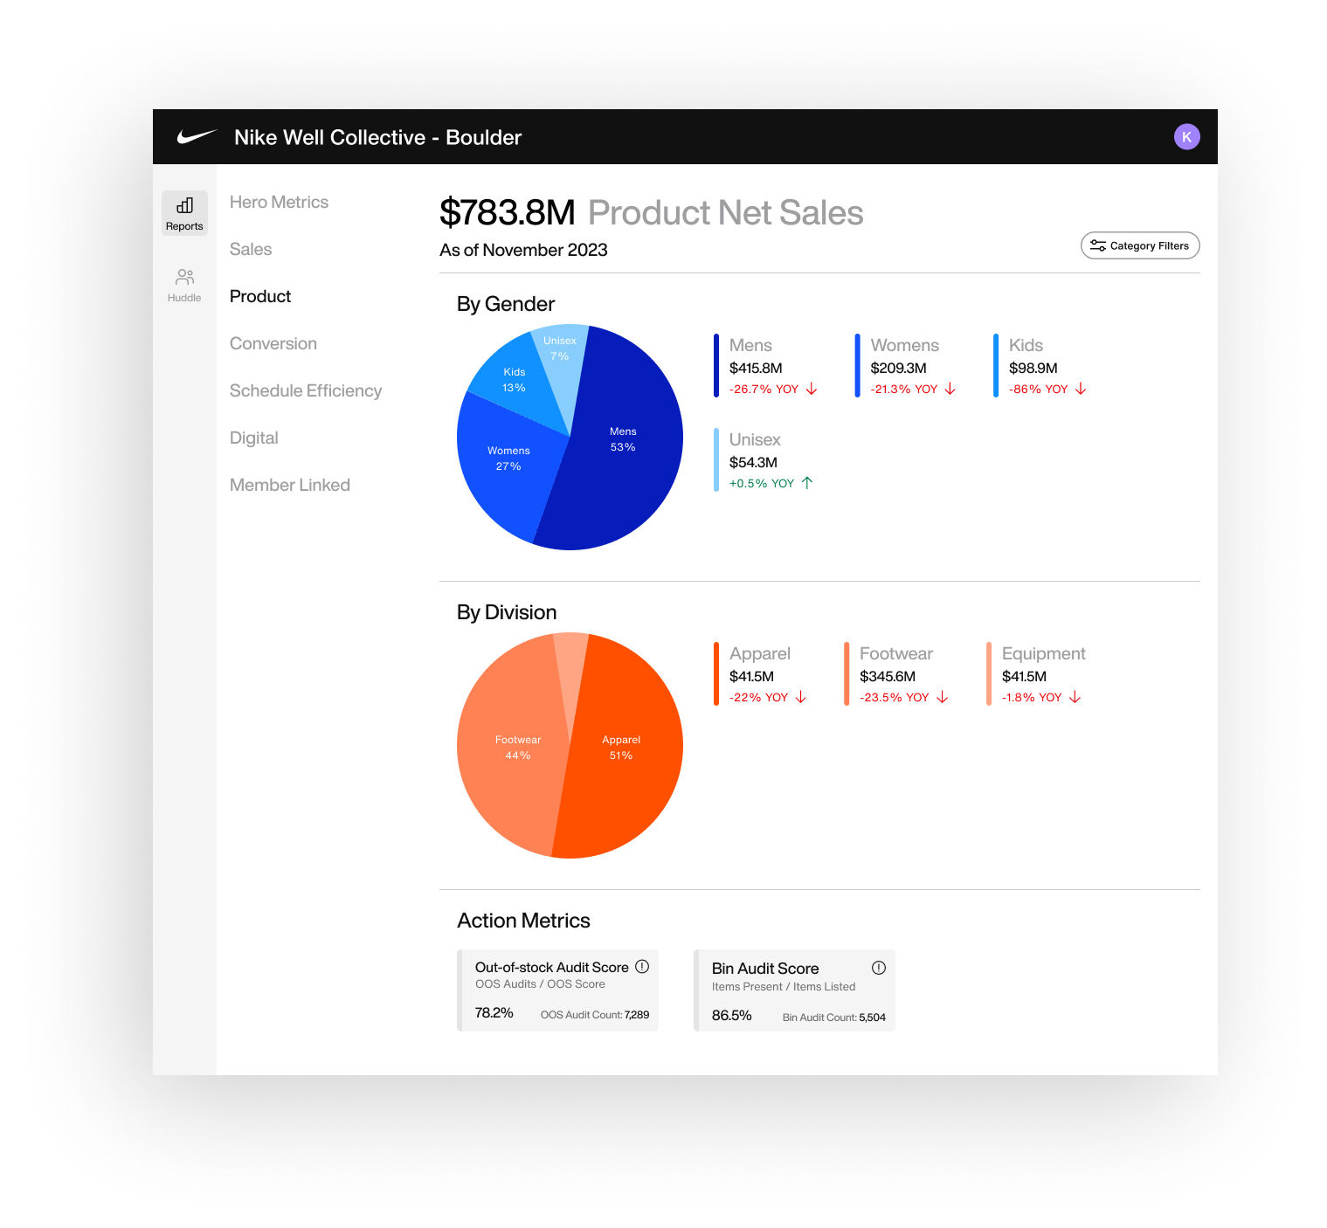1327x1228 pixels.
Task: Click the Mens down arrow YOY indicator
Action: point(812,389)
